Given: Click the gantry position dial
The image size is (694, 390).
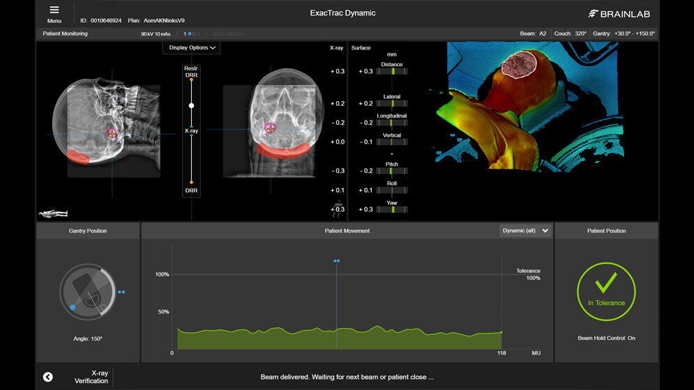Looking at the screenshot, I should pyautogui.click(x=88, y=291).
